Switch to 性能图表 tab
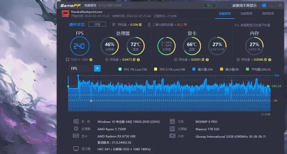 pos(246,14)
